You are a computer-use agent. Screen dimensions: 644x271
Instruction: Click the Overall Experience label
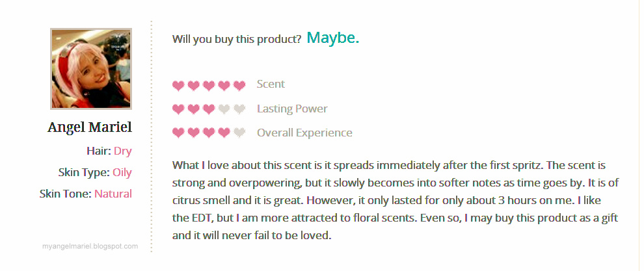[x=304, y=133]
